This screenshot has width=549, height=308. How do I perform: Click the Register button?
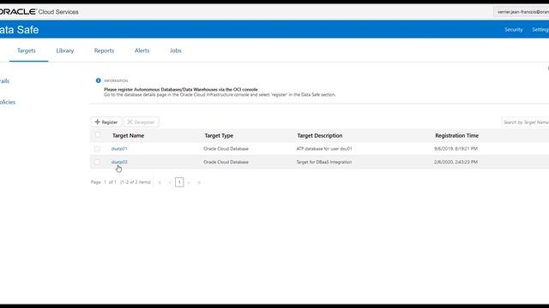106,121
